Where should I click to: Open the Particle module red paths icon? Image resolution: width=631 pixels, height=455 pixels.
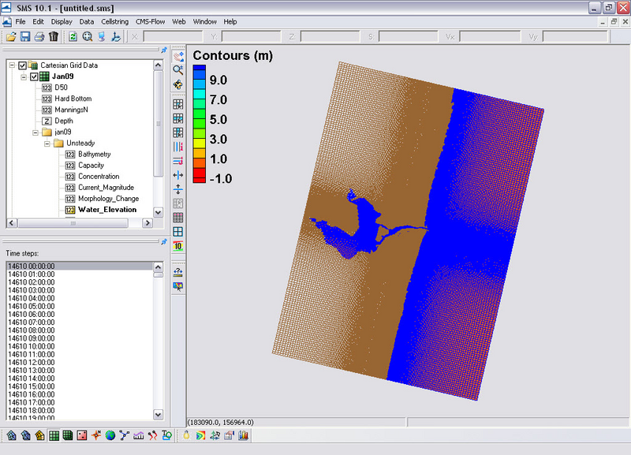click(152, 435)
